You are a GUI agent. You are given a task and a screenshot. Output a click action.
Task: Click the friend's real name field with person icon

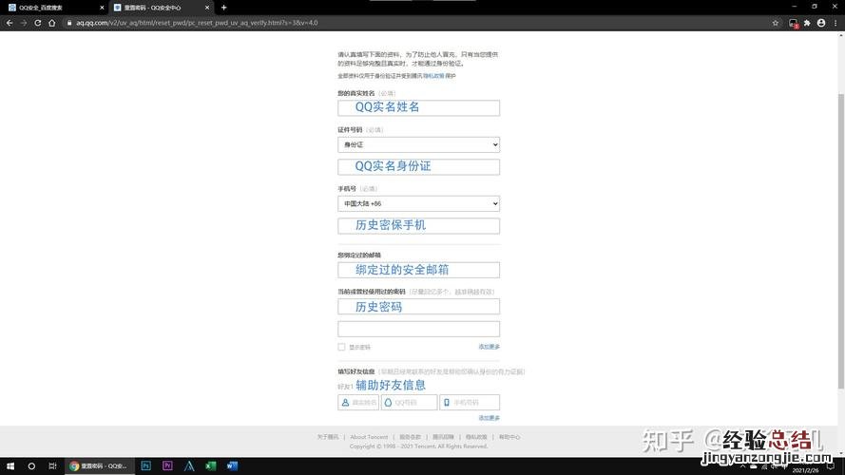358,402
